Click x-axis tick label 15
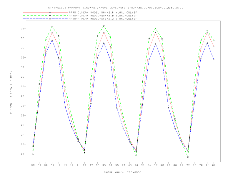Image resolution: width=233 pixels, height=180 pixels. pyautogui.click(x=65, y=165)
